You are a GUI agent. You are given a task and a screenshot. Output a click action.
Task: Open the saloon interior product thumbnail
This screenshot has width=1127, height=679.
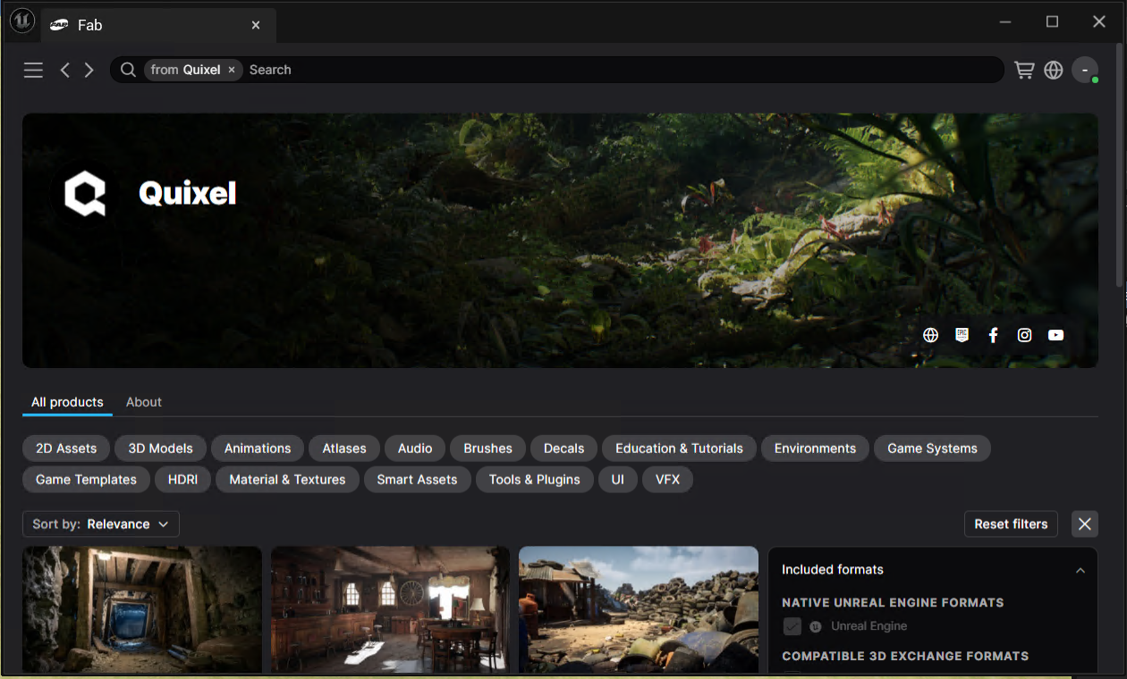(x=390, y=609)
